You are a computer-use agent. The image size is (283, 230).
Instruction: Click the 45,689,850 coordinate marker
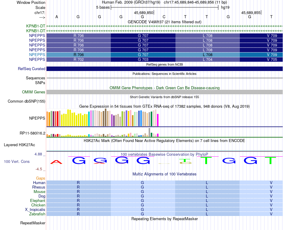pos(144,13)
